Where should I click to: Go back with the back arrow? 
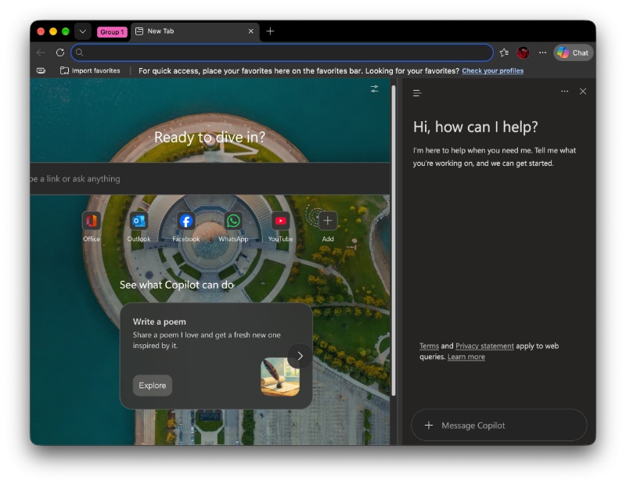coord(41,52)
